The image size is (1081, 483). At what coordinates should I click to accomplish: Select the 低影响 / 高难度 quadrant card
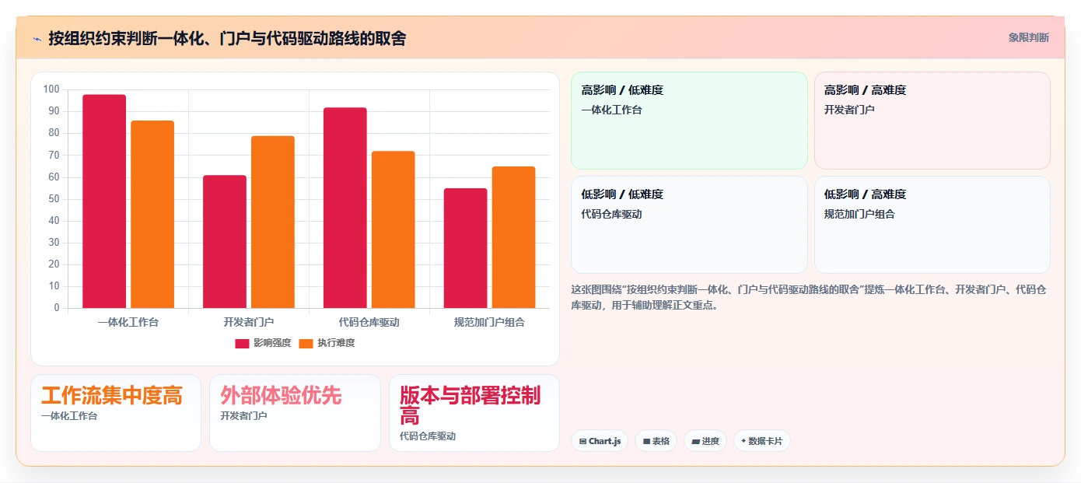pyautogui.click(x=932, y=225)
